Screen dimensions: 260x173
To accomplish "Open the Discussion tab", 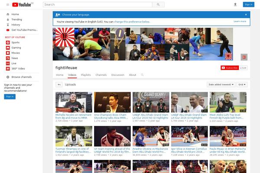I will 118,75.
